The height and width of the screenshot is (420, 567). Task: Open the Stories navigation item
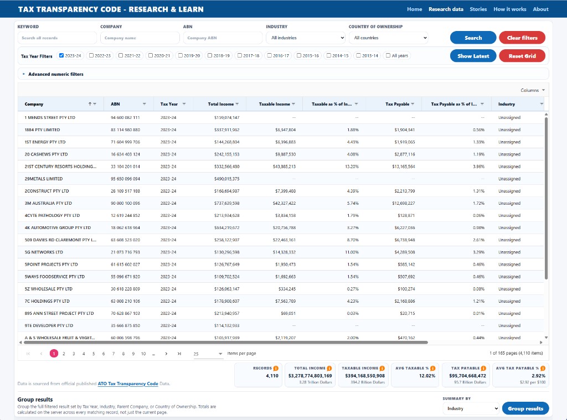(x=478, y=9)
